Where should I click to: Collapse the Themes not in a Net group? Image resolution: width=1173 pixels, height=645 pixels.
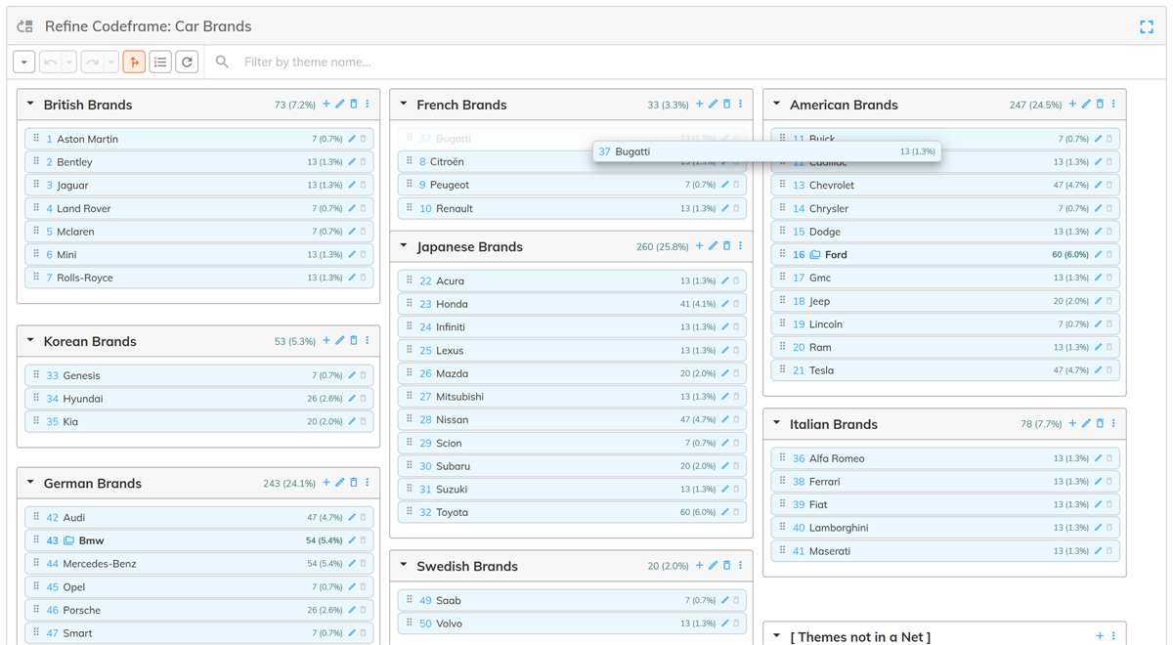tap(777, 636)
